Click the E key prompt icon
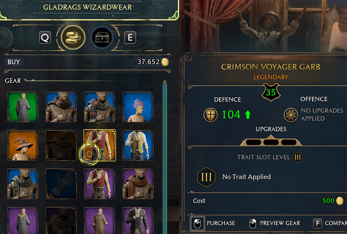 pyautogui.click(x=130, y=37)
